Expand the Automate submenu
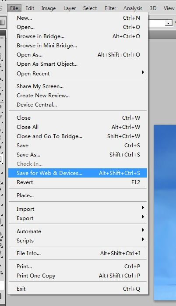Image resolution: width=176 pixels, height=306 pixels. (x=77, y=231)
